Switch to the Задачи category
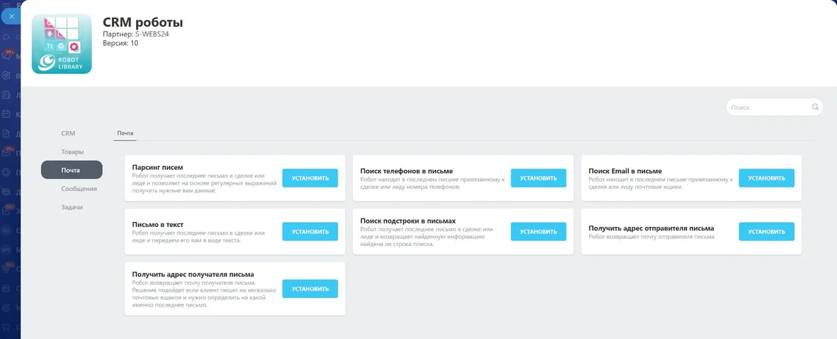 coord(72,207)
